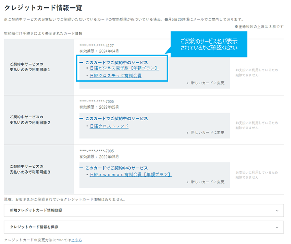Open 日経クロステック有料会員 link
291x244 pixels.
pyautogui.click(x=116, y=76)
